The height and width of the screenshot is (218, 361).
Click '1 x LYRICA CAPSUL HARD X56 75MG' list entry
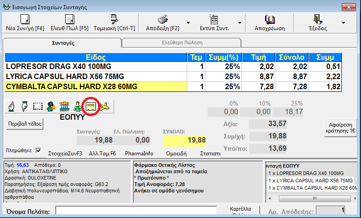tap(311, 181)
